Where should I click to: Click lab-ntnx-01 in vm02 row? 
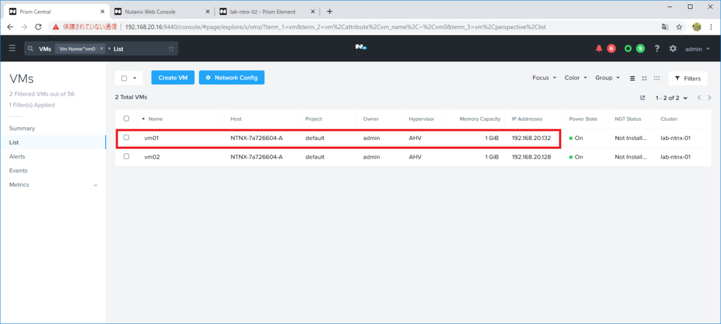pyautogui.click(x=675, y=156)
